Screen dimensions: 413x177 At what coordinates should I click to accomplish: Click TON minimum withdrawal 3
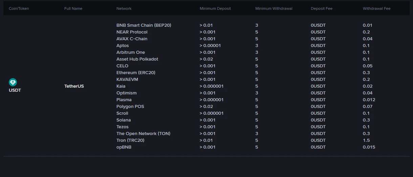click(257, 134)
